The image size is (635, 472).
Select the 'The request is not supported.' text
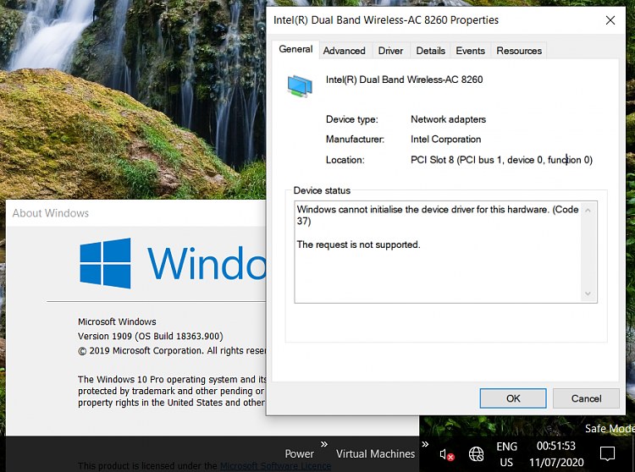click(358, 244)
